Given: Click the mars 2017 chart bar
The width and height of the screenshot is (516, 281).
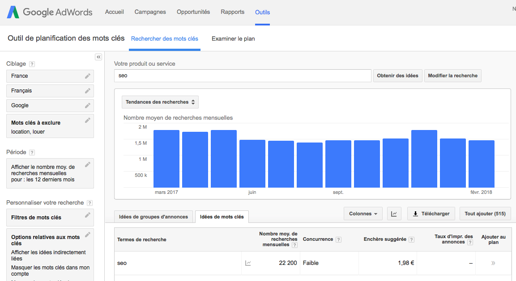Looking at the screenshot, I should coord(166,159).
